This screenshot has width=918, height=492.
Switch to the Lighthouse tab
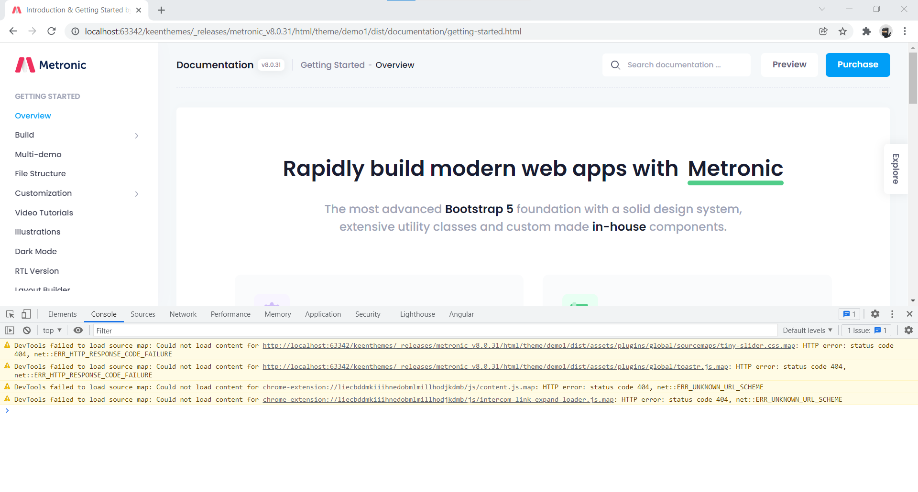coord(417,314)
